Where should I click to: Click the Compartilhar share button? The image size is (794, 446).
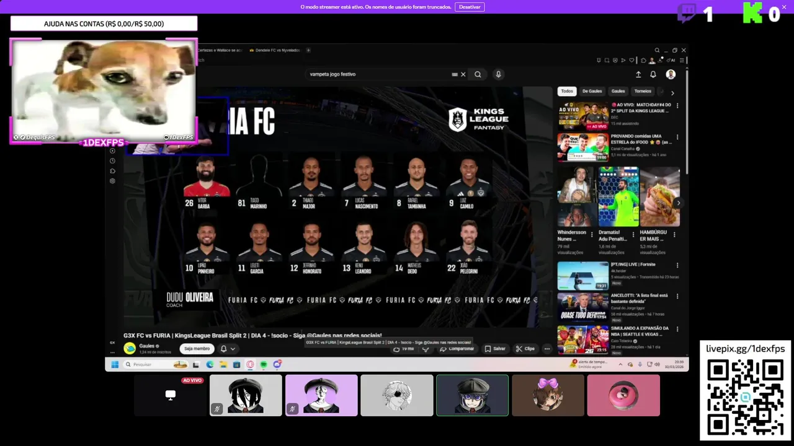pyautogui.click(x=457, y=349)
